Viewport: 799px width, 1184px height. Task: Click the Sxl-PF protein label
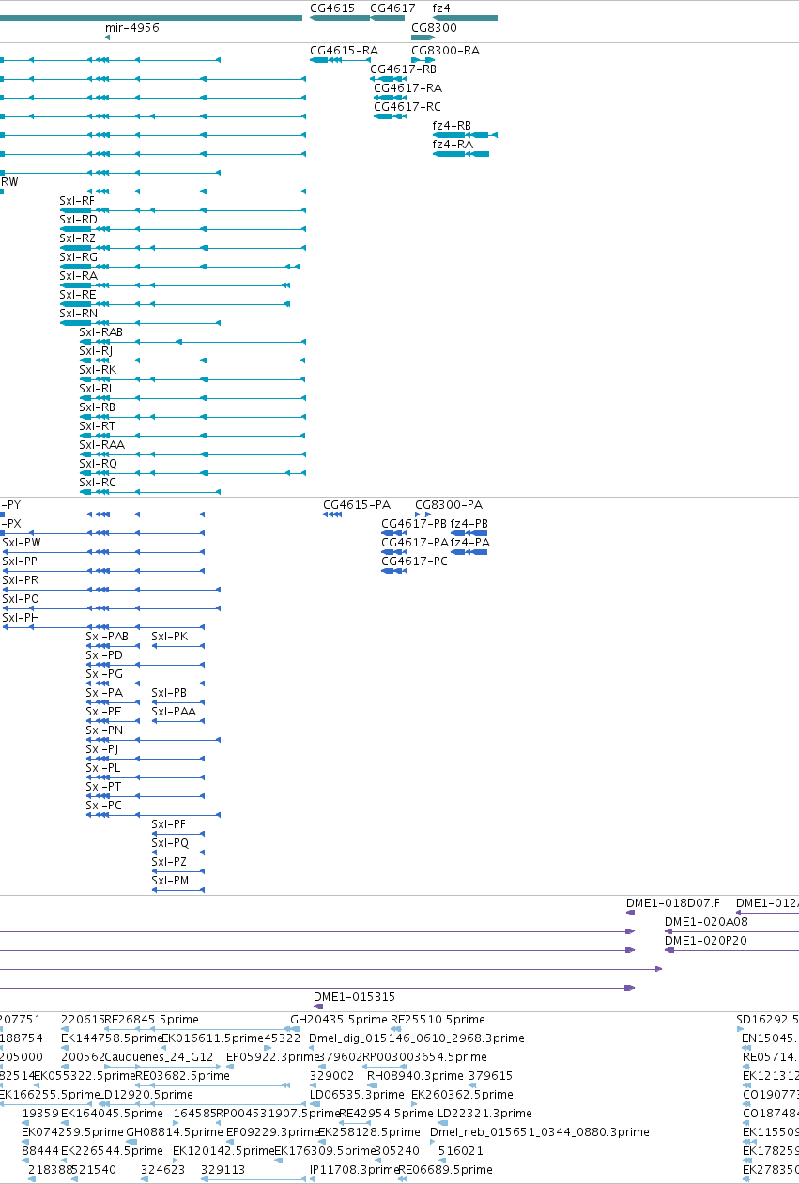(x=169, y=824)
